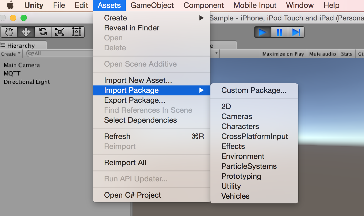Open the Apple menu
Image resolution: width=364 pixels, height=216 pixels.
tap(10, 5)
